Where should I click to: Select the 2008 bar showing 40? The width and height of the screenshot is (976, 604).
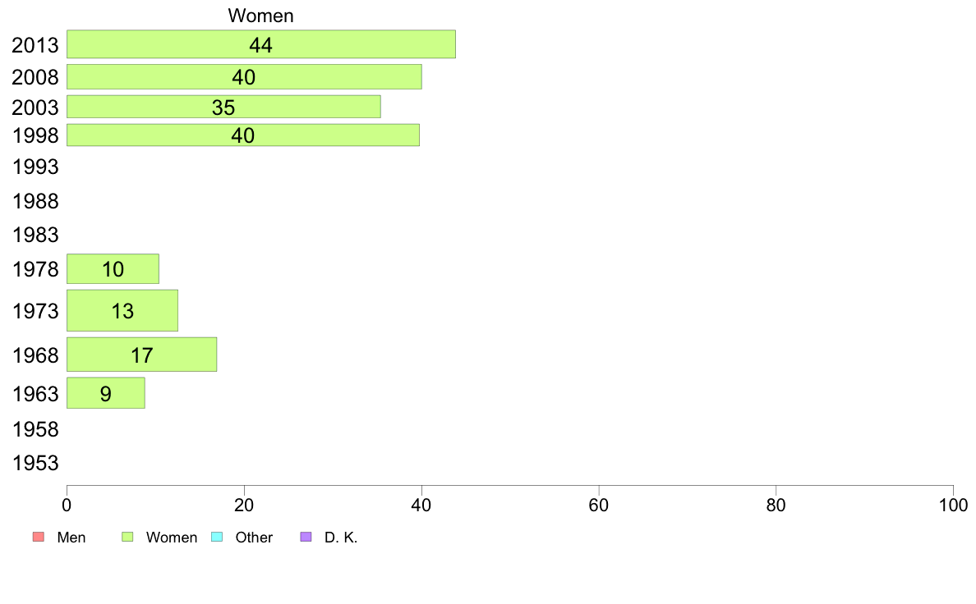[x=244, y=76]
